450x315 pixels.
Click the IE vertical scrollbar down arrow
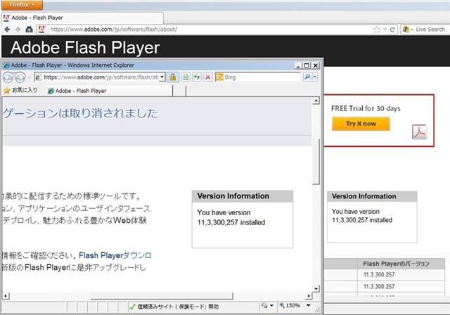tap(316, 288)
